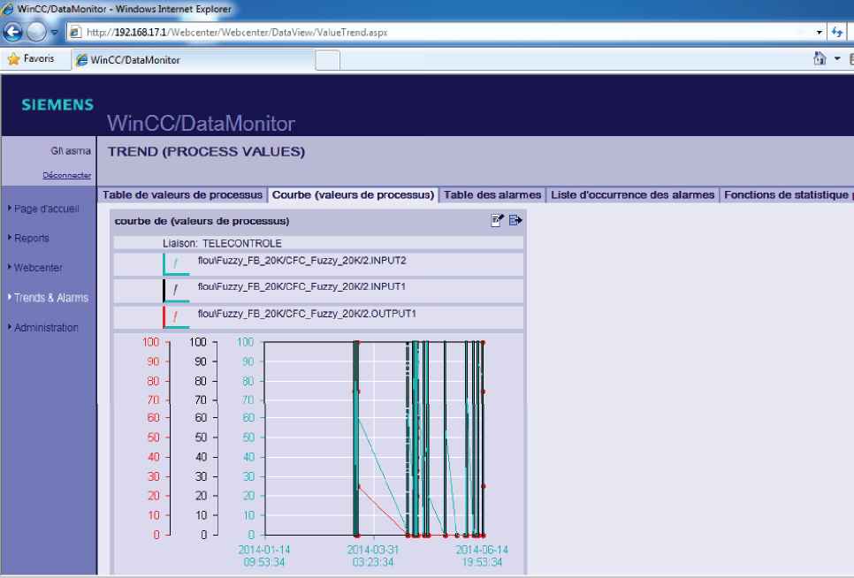The height and width of the screenshot is (578, 854).
Task: Expand the Reports navigation item
Action: [x=32, y=239]
